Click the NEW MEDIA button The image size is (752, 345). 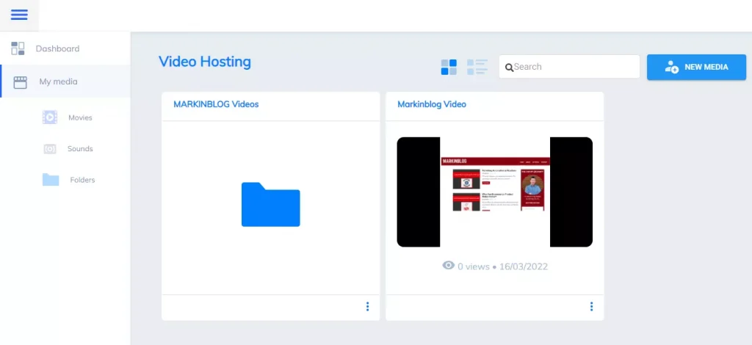point(696,67)
